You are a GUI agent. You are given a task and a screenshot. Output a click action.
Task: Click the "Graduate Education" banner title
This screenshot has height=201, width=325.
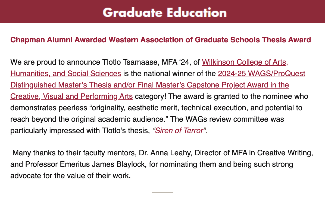[x=164, y=12]
